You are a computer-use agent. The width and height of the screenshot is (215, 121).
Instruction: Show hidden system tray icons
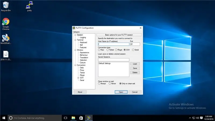click(x=190, y=118)
